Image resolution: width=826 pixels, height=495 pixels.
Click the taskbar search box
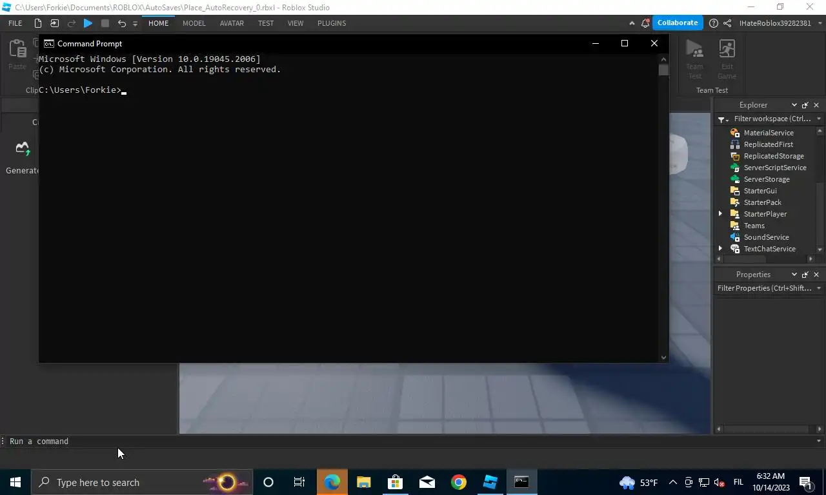tap(142, 482)
